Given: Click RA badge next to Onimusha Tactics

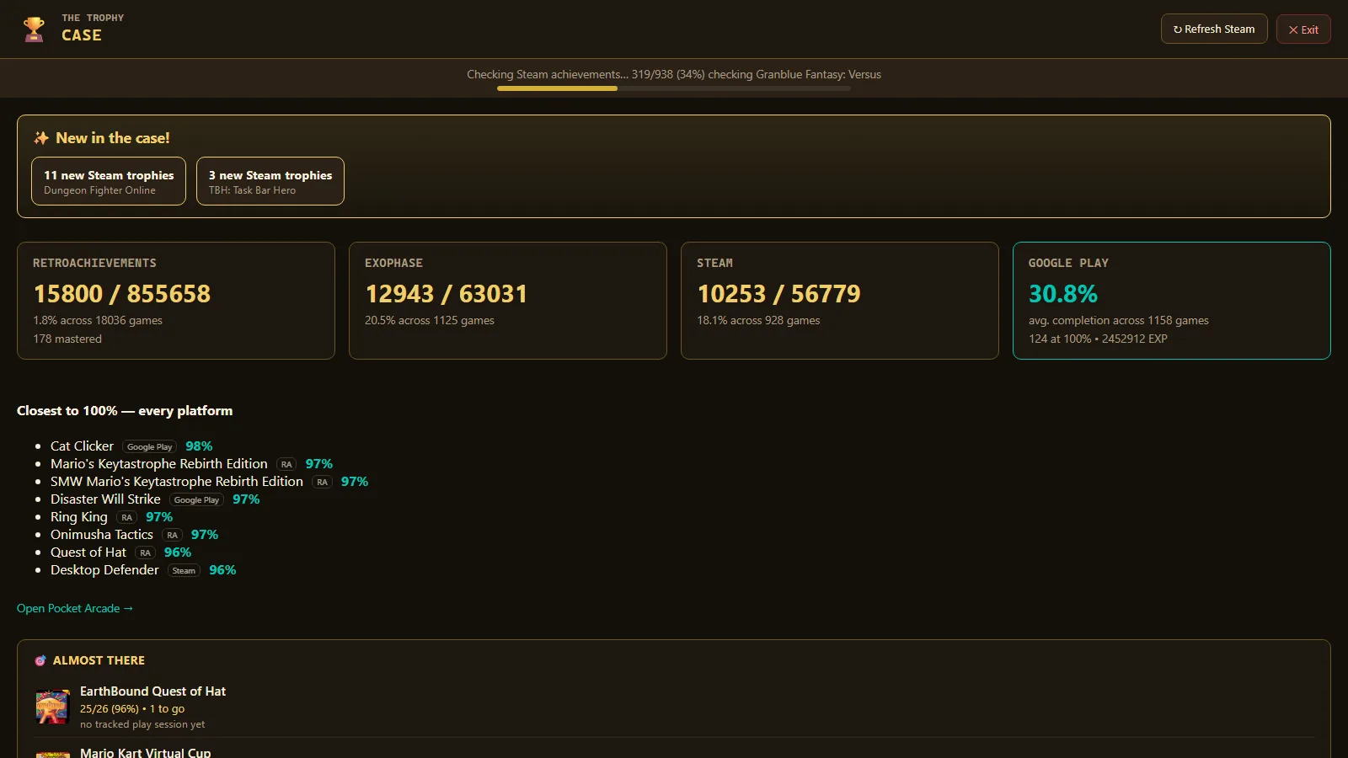Looking at the screenshot, I should pyautogui.click(x=172, y=536).
